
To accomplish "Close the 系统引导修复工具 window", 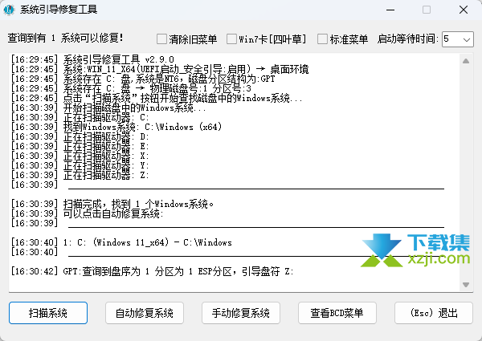I will (x=463, y=10).
